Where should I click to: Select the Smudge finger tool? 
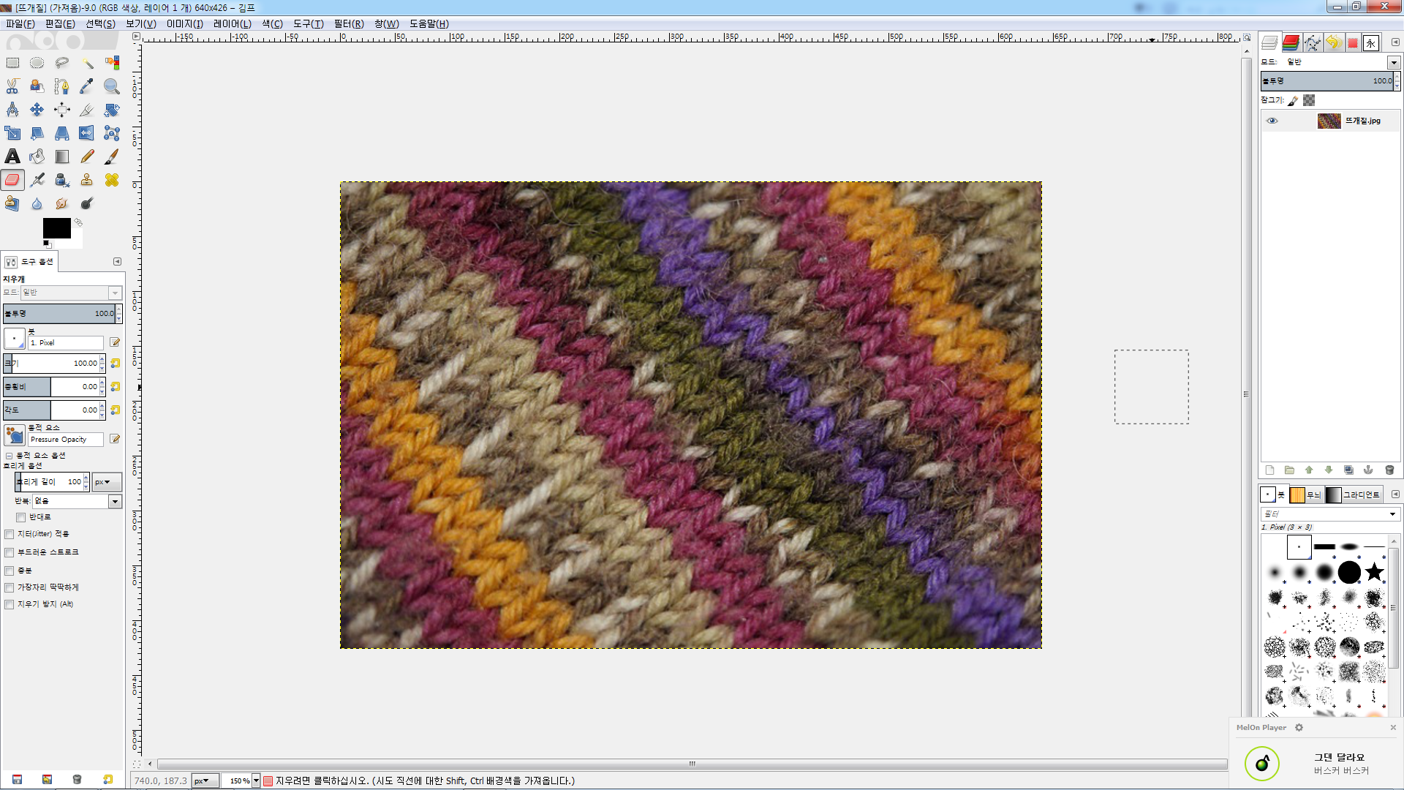tap(62, 203)
